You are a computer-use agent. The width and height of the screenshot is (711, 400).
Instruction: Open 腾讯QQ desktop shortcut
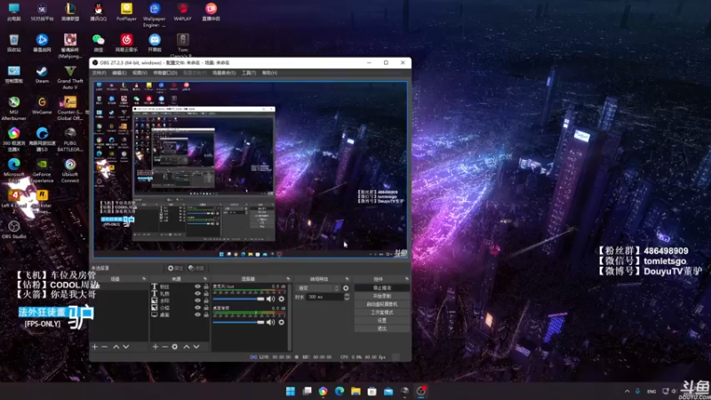[x=98, y=12]
